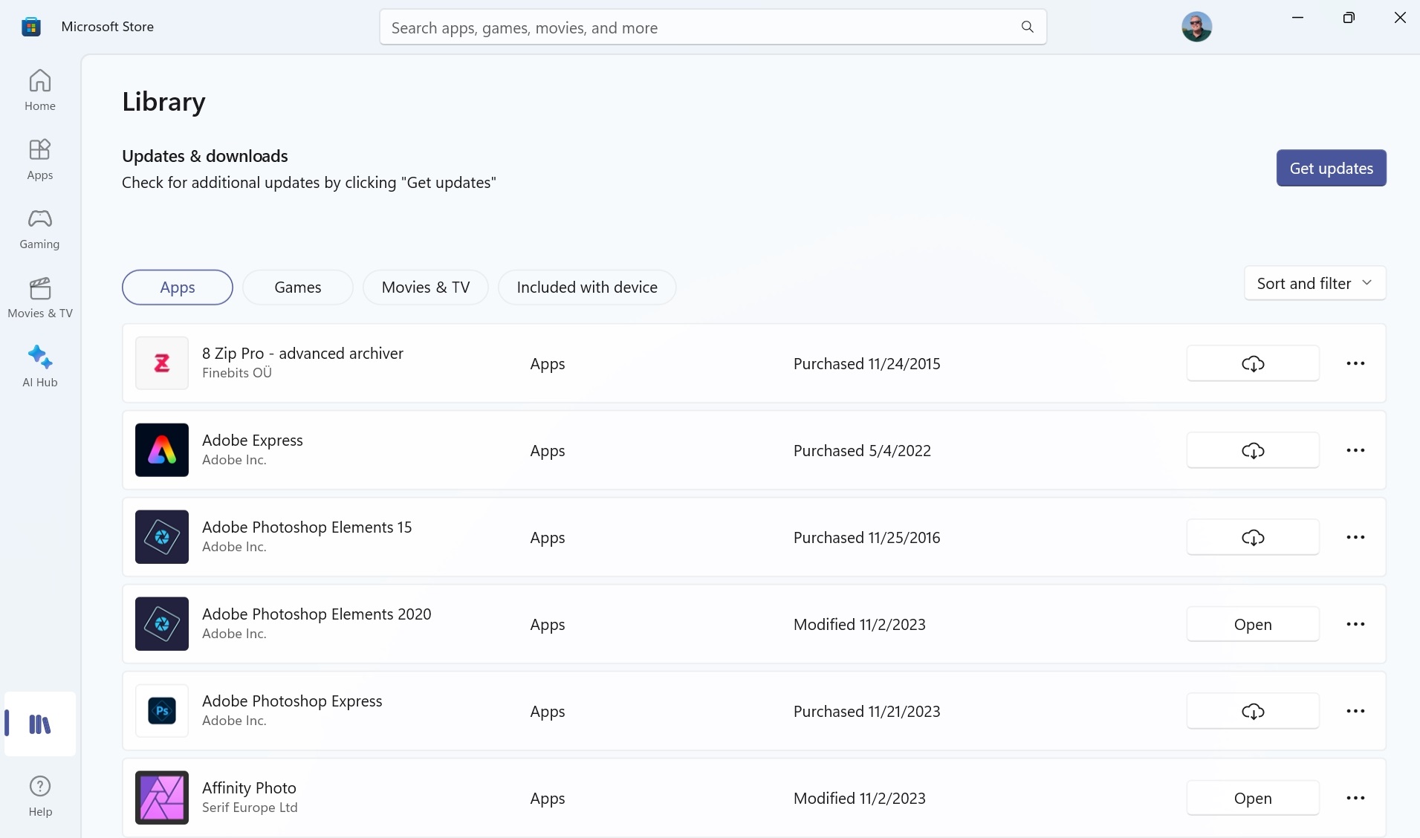Open AI Hub from sidebar
Image resolution: width=1420 pixels, height=838 pixels.
pos(40,366)
